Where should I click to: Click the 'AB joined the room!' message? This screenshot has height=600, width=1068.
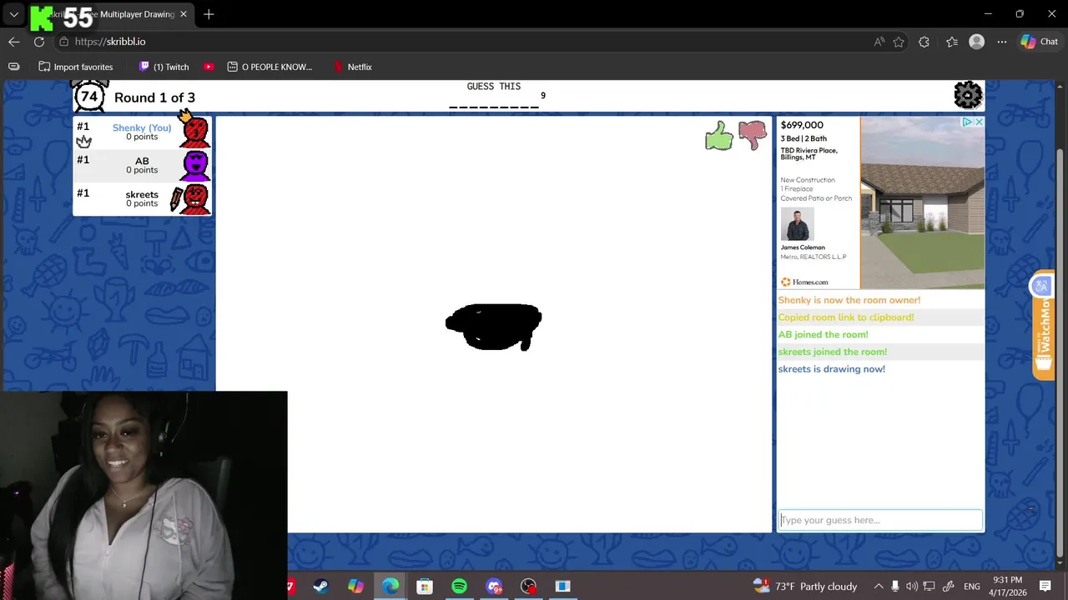tap(823, 335)
